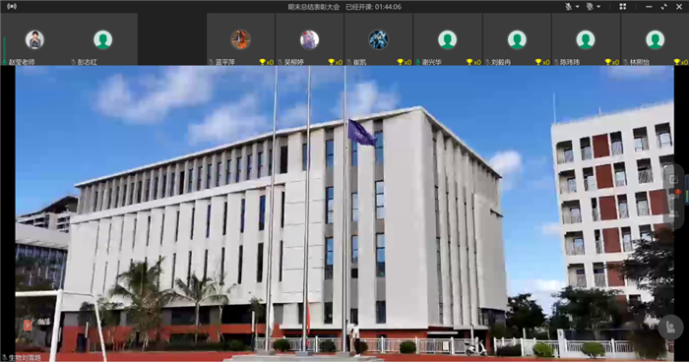Screen dimensions: 689x362
Task: Open the chat icon with red notification badge
Action: point(673,197)
